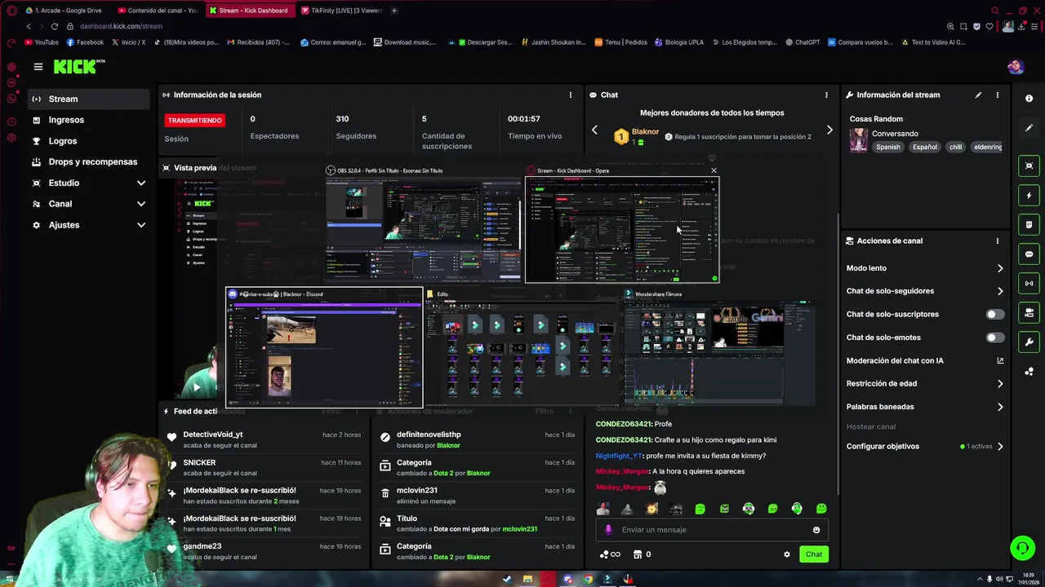The image size is (1045, 587).
Task: Click the wrench settings icon in right rail
Action: point(1029,342)
